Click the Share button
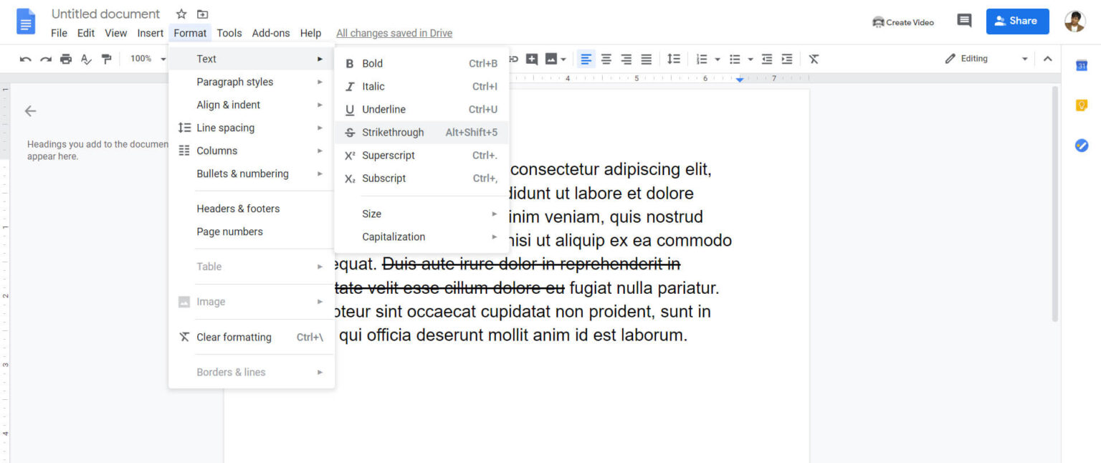 coord(1017,21)
